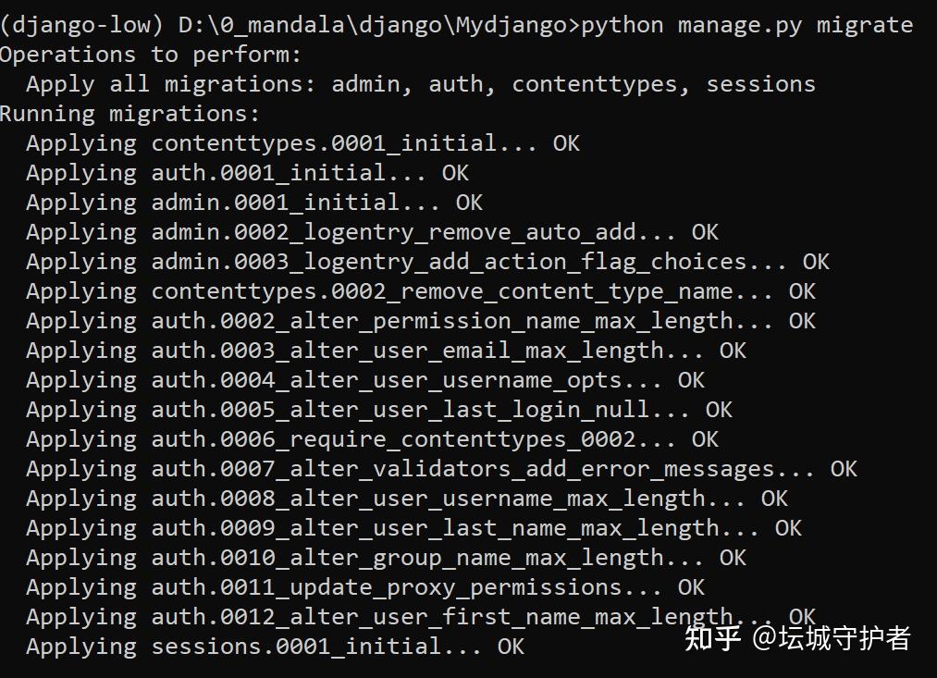This screenshot has height=678, width=937.
Task: Click the auth.0001_initial migration line
Action: [247, 174]
